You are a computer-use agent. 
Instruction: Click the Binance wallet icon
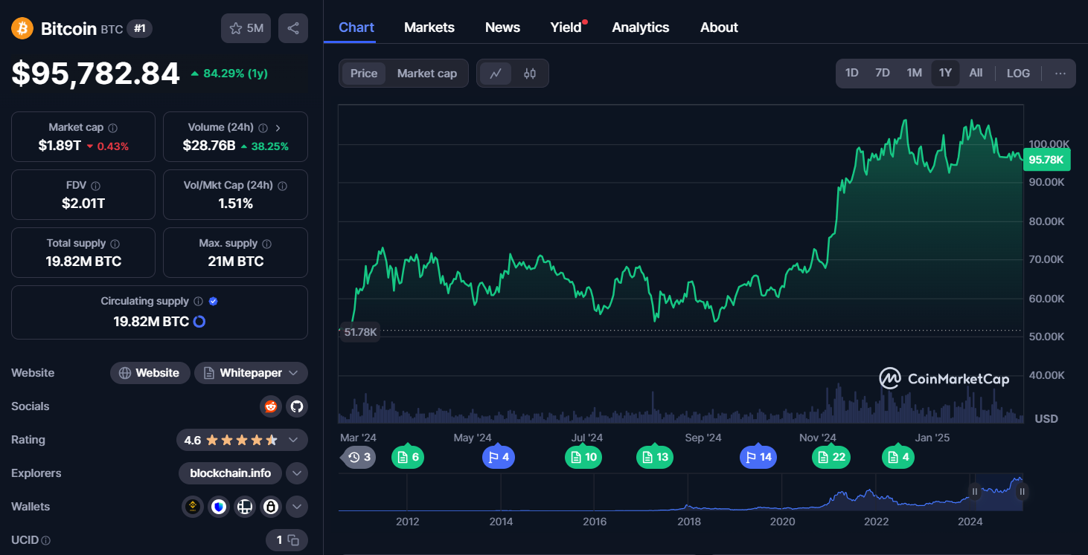(192, 507)
